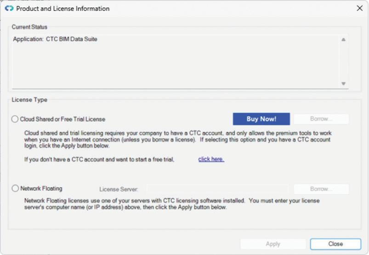369x255 pixels.
Task: Click the Current Status group heading
Action: [29, 27]
